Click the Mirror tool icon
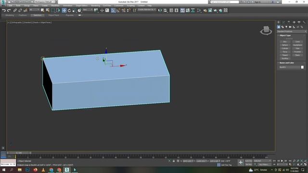Image resolution: width=308 pixels, height=173 pixels. tap(160, 11)
